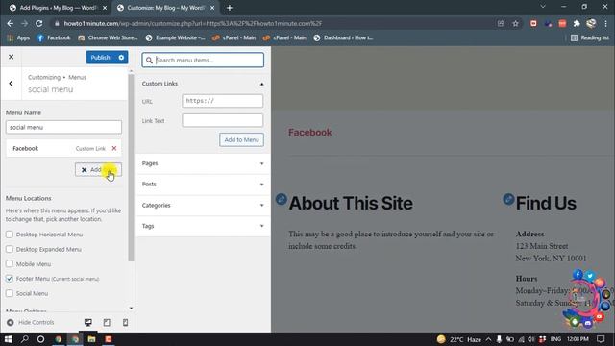The height and width of the screenshot is (346, 615).
Task: Open Chrome three-dot menu
Action: click(x=606, y=23)
